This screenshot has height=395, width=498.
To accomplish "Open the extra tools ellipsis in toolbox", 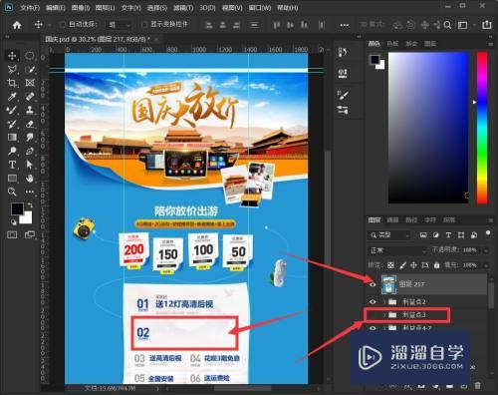I will (30, 192).
